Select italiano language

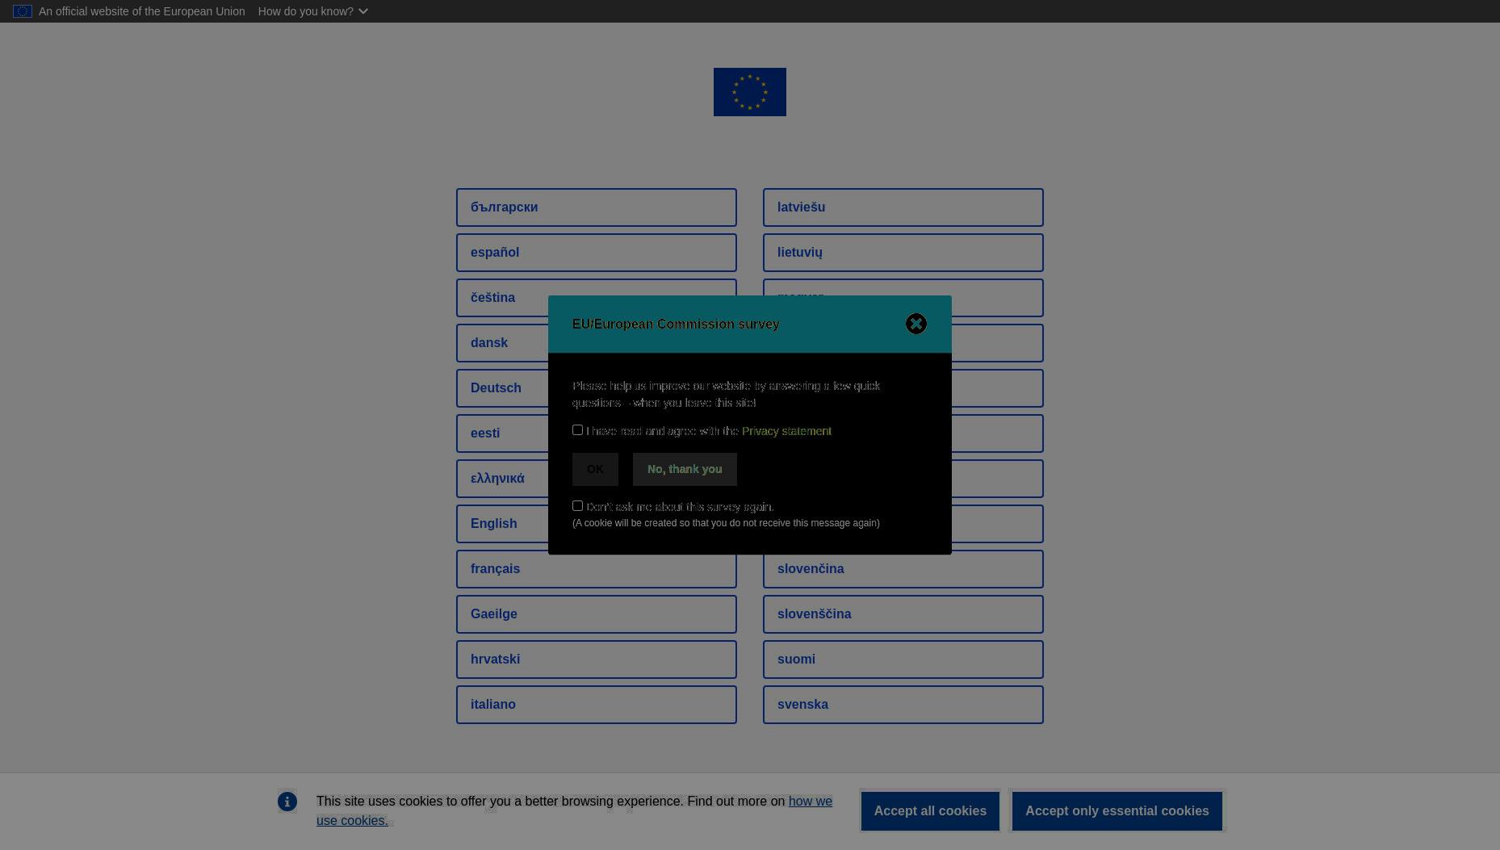pos(597,705)
